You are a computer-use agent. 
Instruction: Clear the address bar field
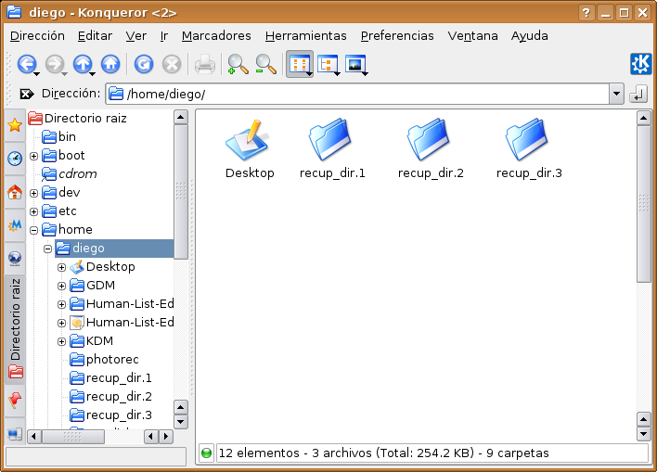point(26,94)
